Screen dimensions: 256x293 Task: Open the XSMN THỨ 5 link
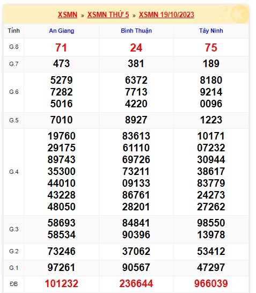(108, 14)
